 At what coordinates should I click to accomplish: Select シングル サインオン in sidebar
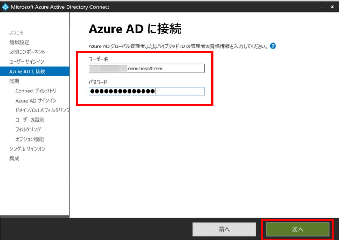click(27, 149)
